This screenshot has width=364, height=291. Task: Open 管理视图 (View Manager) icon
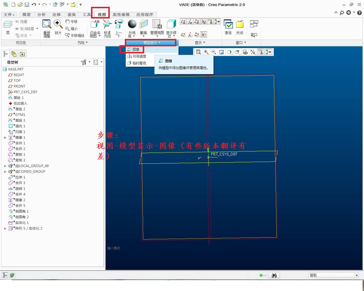(157, 25)
